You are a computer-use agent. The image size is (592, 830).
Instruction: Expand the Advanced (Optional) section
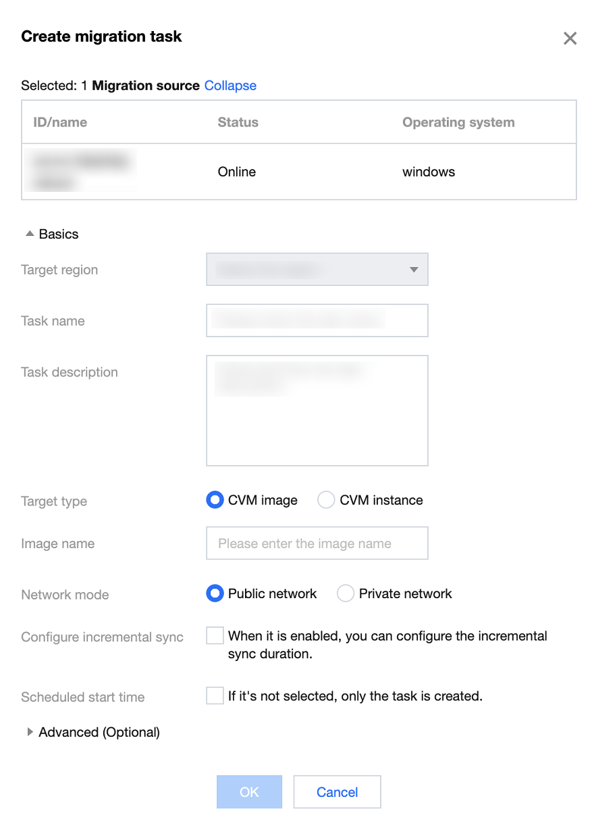30,732
